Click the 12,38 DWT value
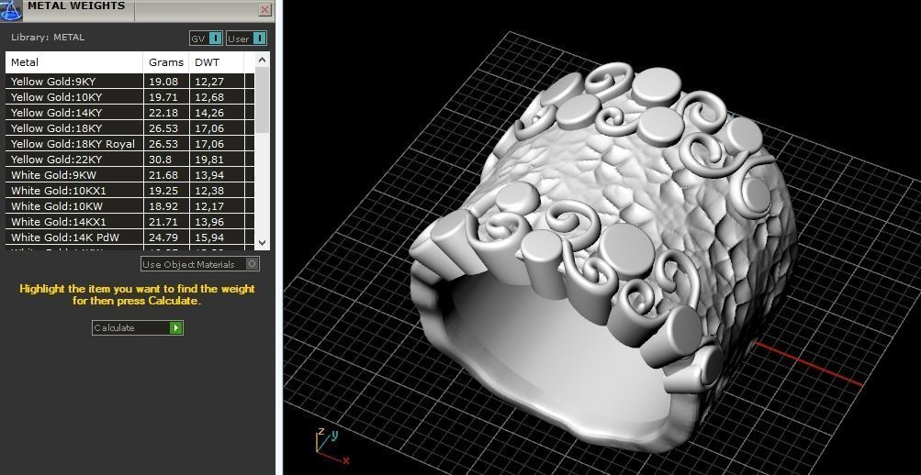Screen dimensions: 921x475 (x=209, y=191)
